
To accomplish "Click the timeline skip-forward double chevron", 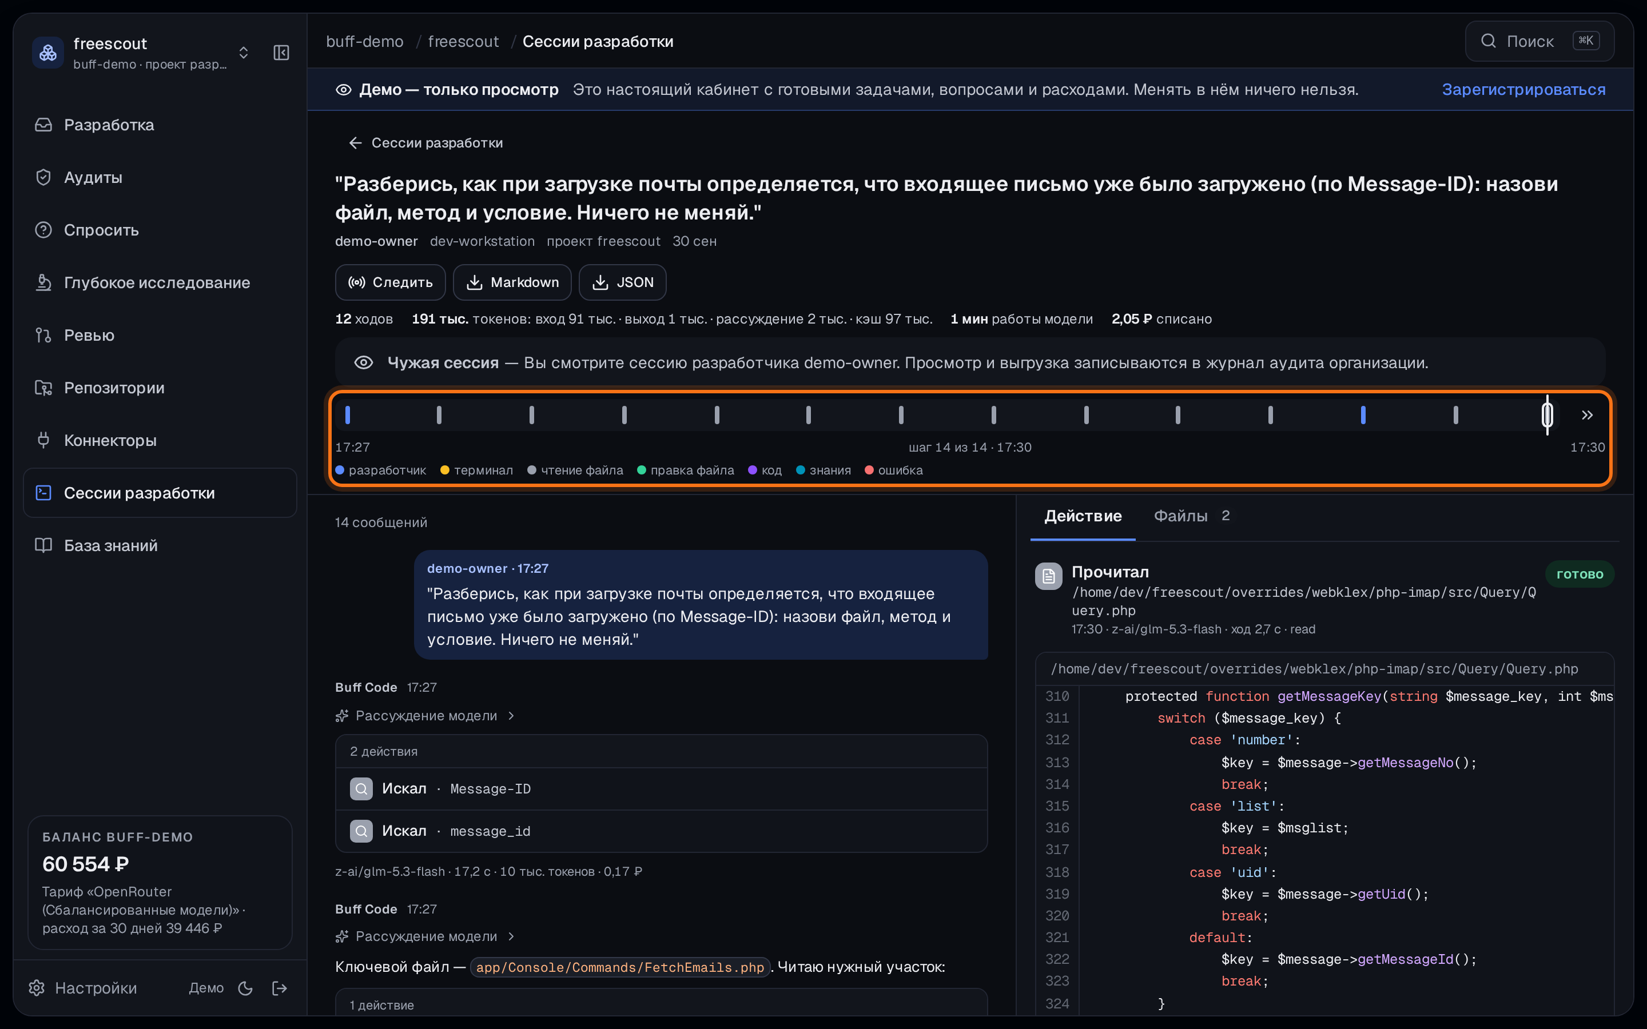I will point(1587,415).
